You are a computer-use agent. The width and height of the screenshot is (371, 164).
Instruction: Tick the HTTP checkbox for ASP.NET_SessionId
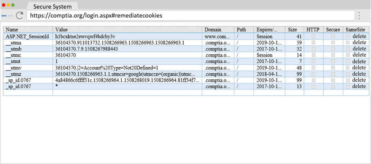pos(313,37)
